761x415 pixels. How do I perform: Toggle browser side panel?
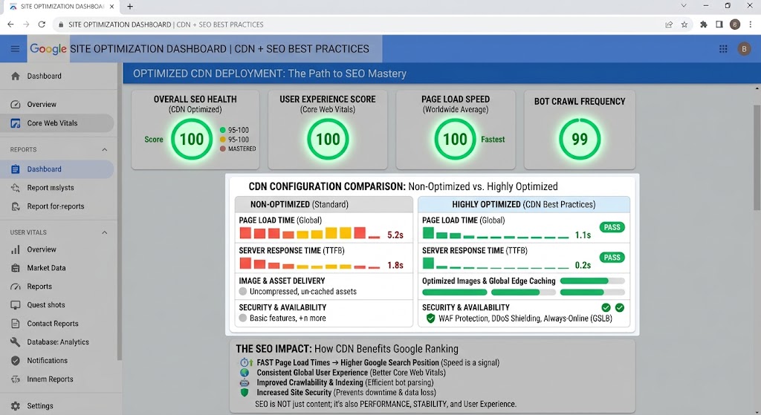point(719,24)
